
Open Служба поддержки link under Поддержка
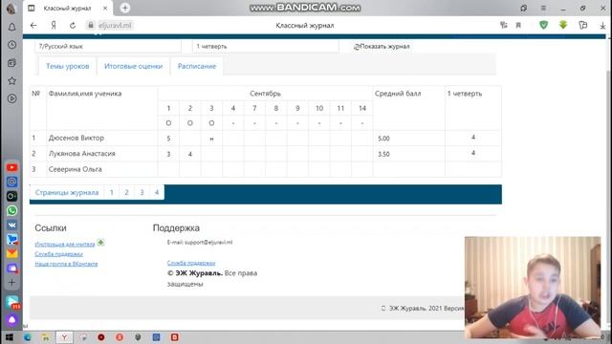(x=191, y=263)
